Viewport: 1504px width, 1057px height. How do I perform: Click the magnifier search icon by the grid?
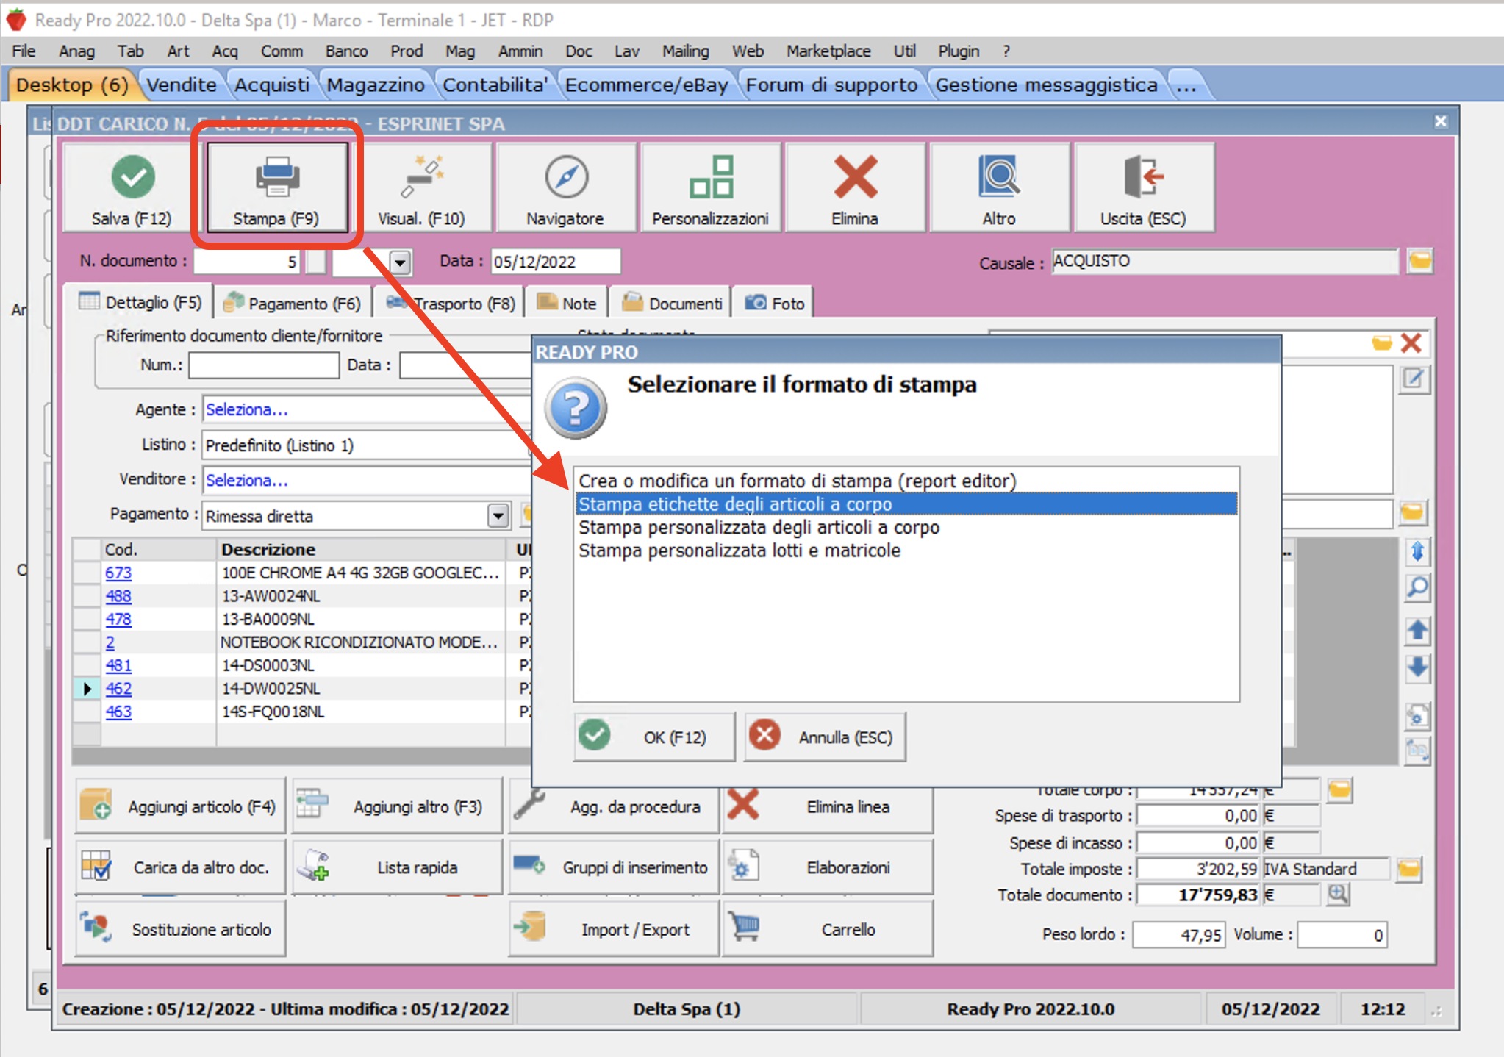pos(1417,587)
